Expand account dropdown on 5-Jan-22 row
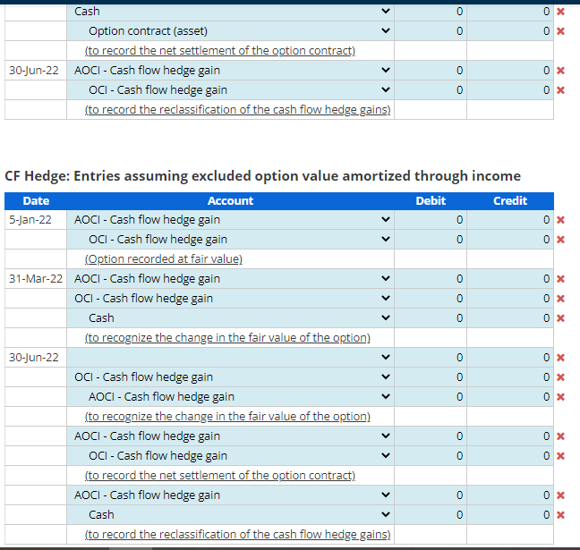Screen dimensions: 580x550 (x=230, y=220)
